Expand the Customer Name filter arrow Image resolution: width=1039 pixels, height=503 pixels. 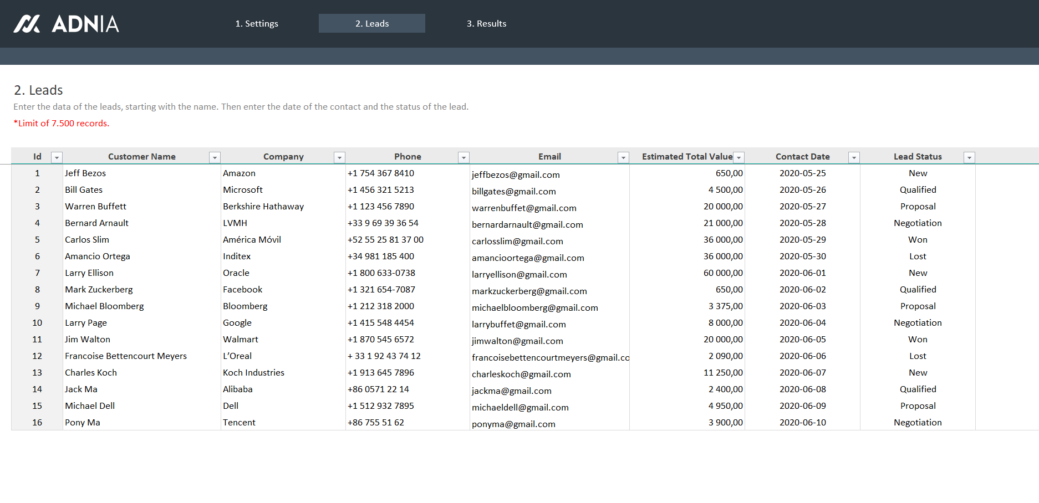pyautogui.click(x=215, y=158)
